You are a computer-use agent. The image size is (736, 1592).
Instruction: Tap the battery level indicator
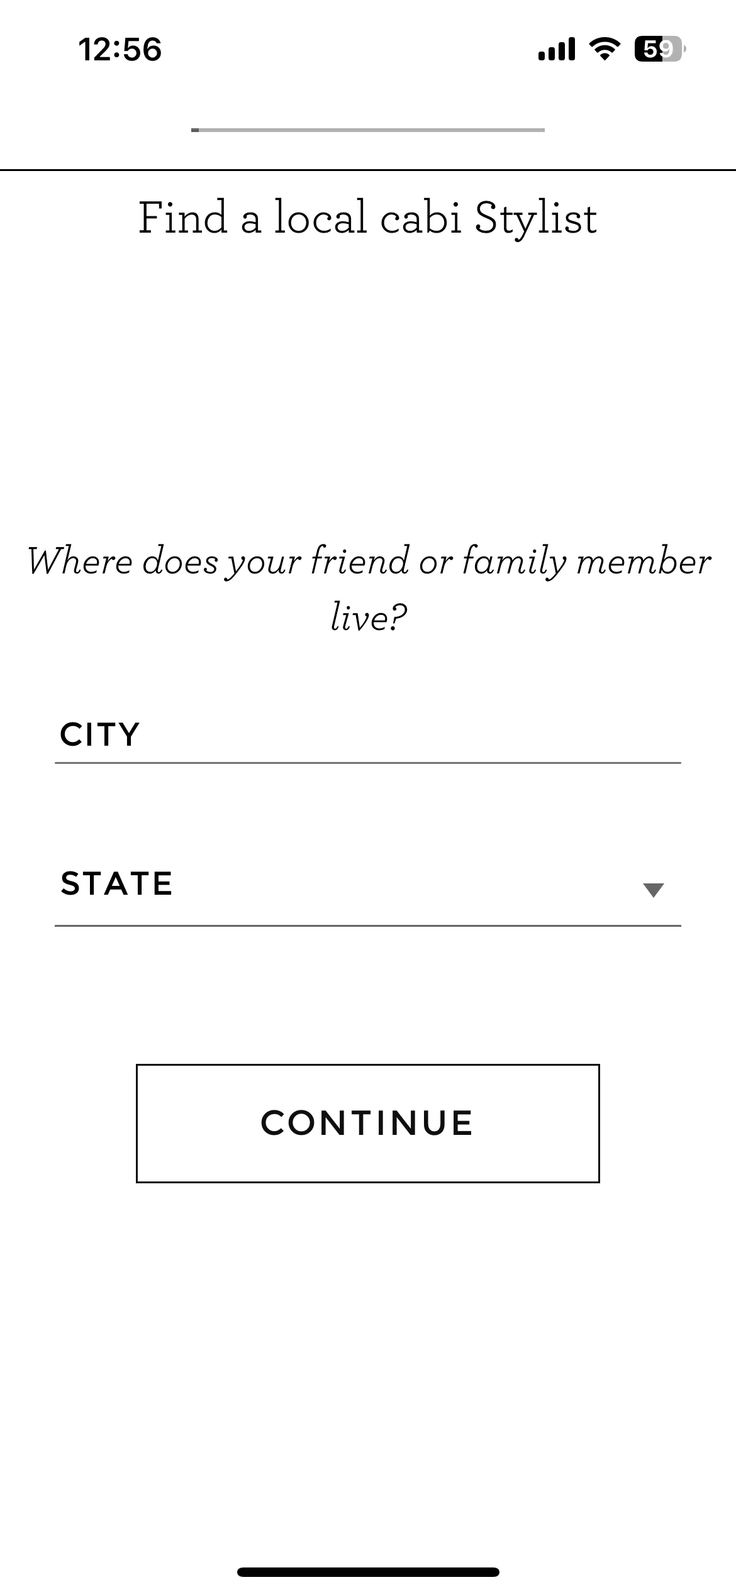click(660, 49)
